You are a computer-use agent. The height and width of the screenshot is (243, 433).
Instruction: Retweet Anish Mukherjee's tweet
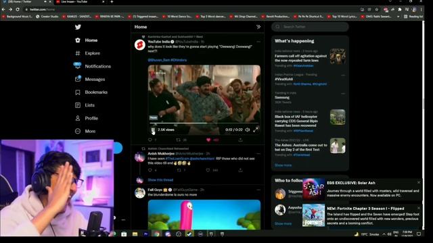pos(179,170)
